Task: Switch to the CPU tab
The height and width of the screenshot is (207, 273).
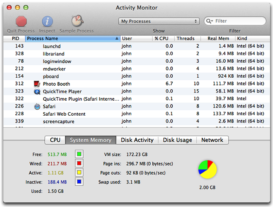Action: click(x=55, y=140)
